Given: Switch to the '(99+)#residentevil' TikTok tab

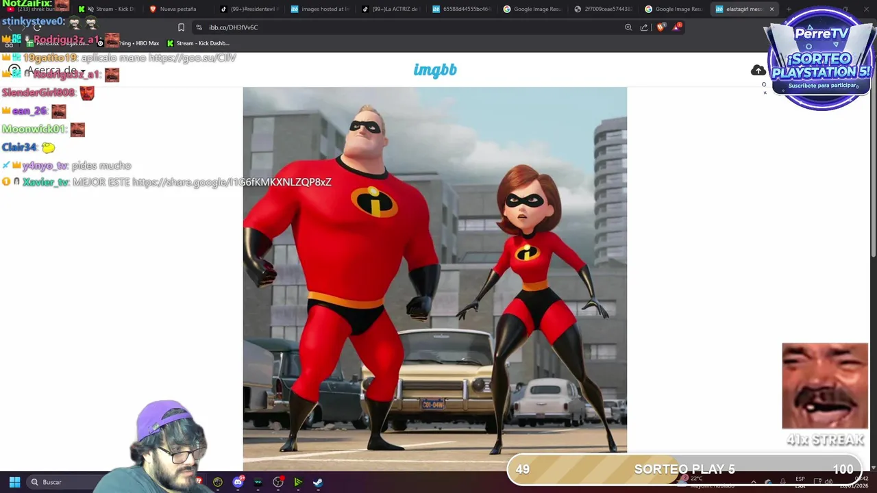Looking at the screenshot, I should click(x=250, y=9).
